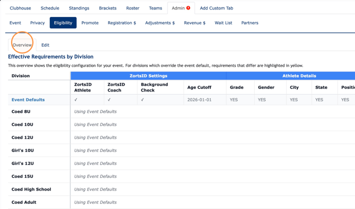Click the State YES value
Image resolution: width=355 pixels, height=209 pixels.
coord(319,100)
